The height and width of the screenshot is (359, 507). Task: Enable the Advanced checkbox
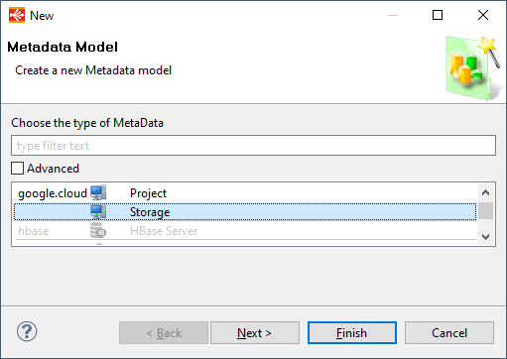coord(17,168)
